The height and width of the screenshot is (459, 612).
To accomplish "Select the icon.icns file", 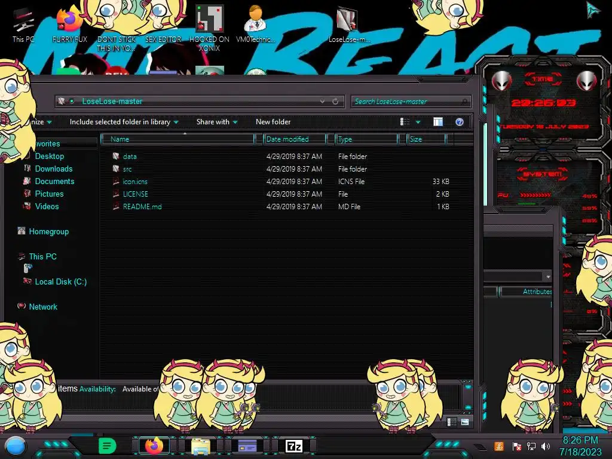I will [x=135, y=182].
